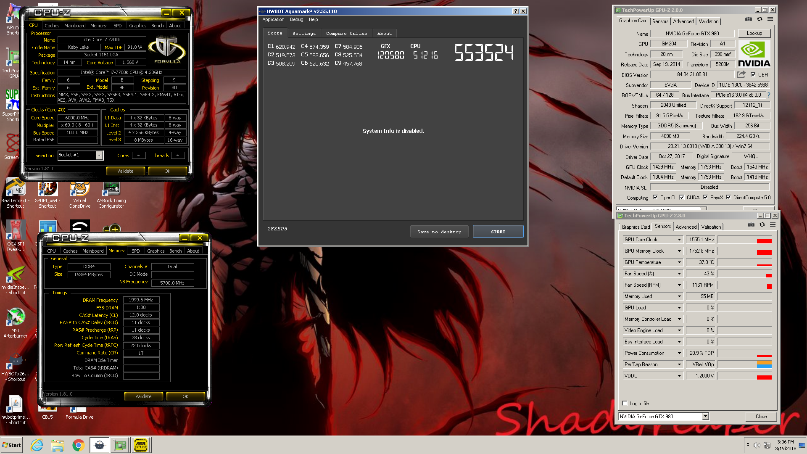
Task: Switch to Aquamark Settings tab
Action: tap(304, 33)
